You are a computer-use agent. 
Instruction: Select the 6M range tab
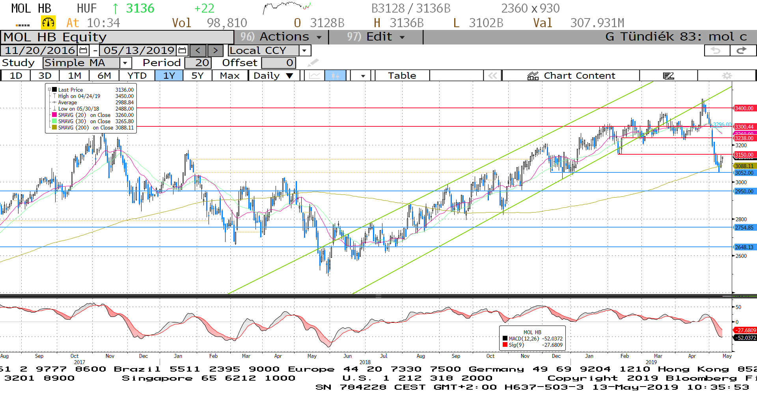(x=104, y=76)
